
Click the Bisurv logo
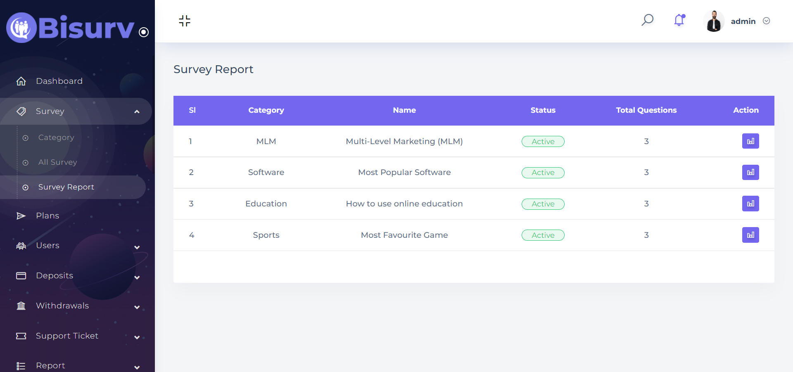pyautogui.click(x=70, y=28)
